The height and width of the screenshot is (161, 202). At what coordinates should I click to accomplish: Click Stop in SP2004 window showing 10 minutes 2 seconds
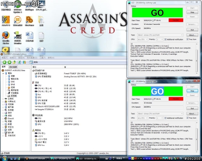tap(192, 12)
